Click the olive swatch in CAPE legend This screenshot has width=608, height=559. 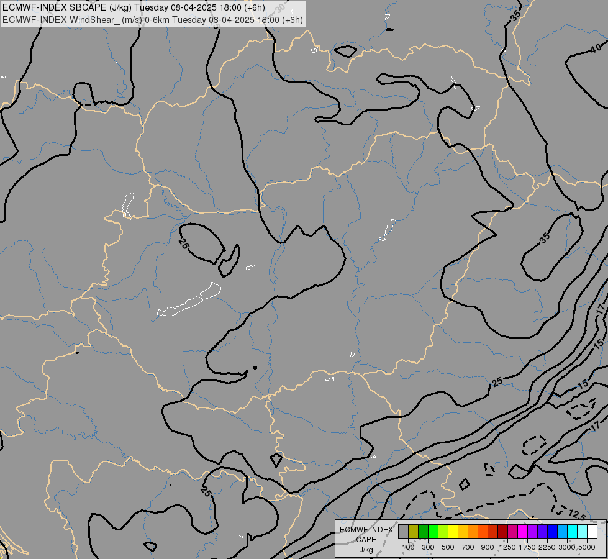click(x=414, y=532)
